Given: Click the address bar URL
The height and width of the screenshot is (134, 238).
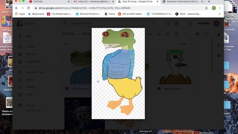Looking at the screenshot, I should [84, 8].
